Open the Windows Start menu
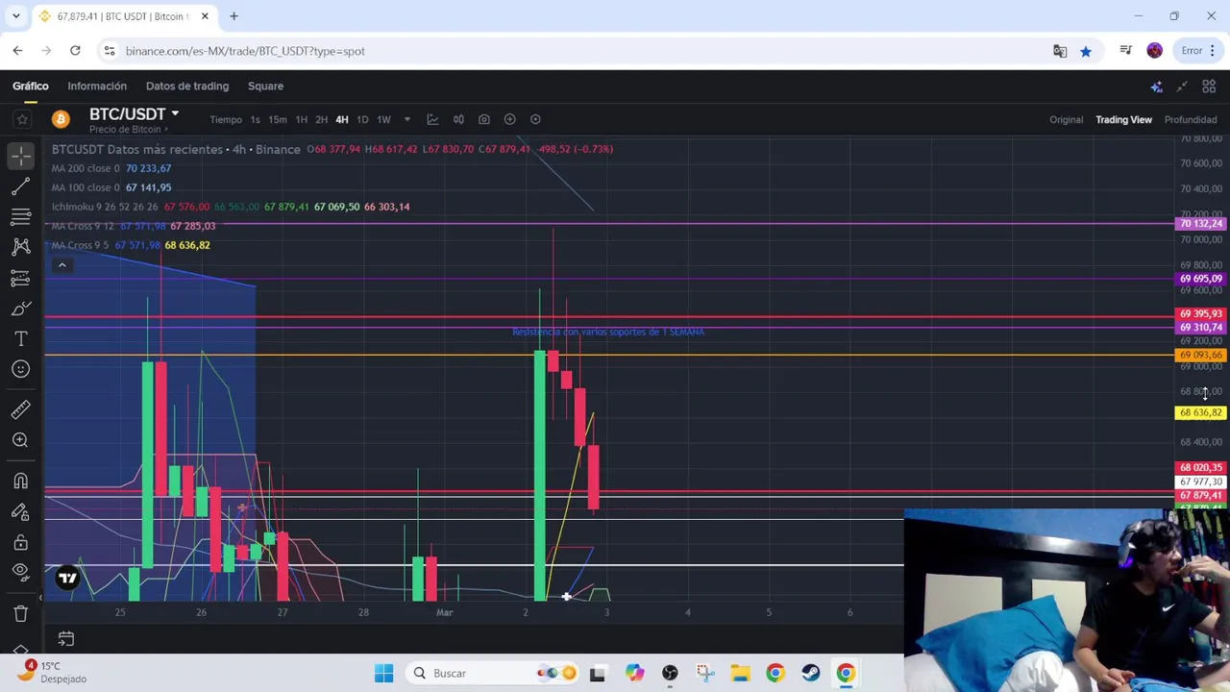Screen dimensions: 1230x692 [x=383, y=673]
